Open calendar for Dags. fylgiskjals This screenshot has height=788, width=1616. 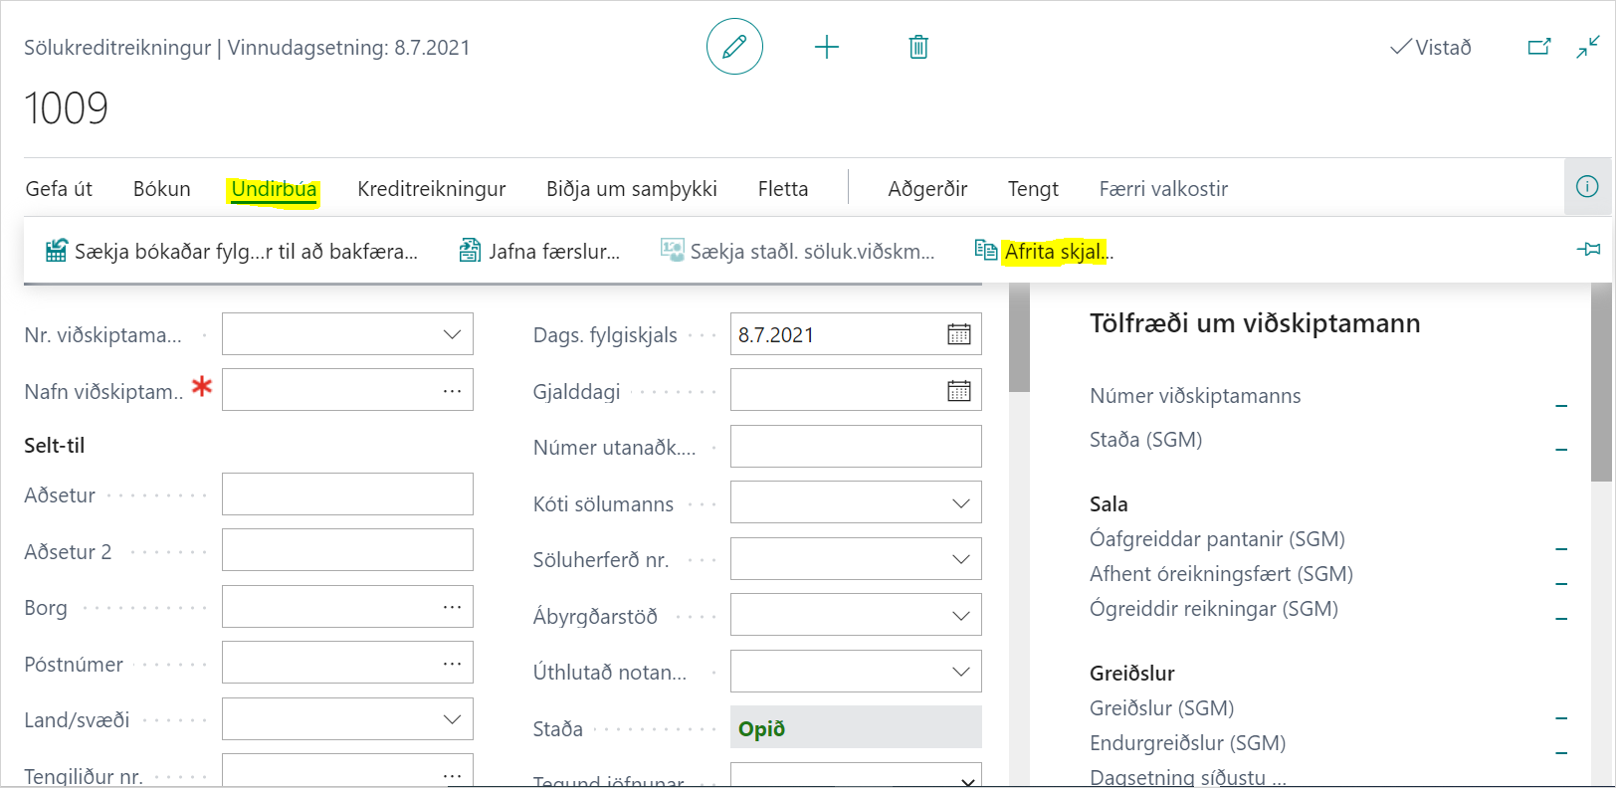click(x=958, y=335)
